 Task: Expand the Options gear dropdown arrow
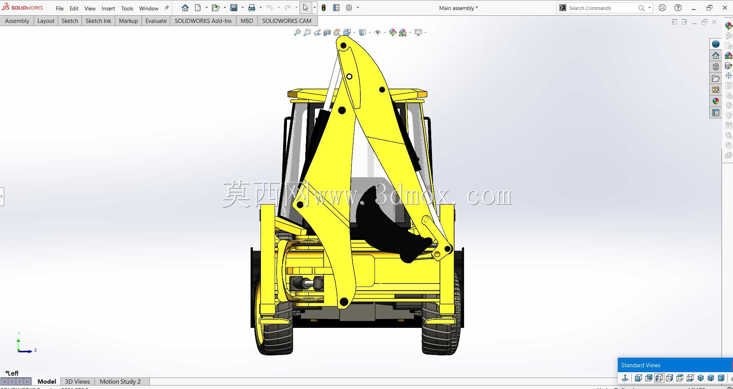358,8
